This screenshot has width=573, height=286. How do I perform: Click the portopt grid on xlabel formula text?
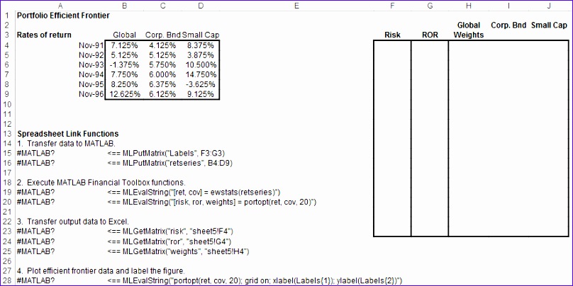pos(262,280)
